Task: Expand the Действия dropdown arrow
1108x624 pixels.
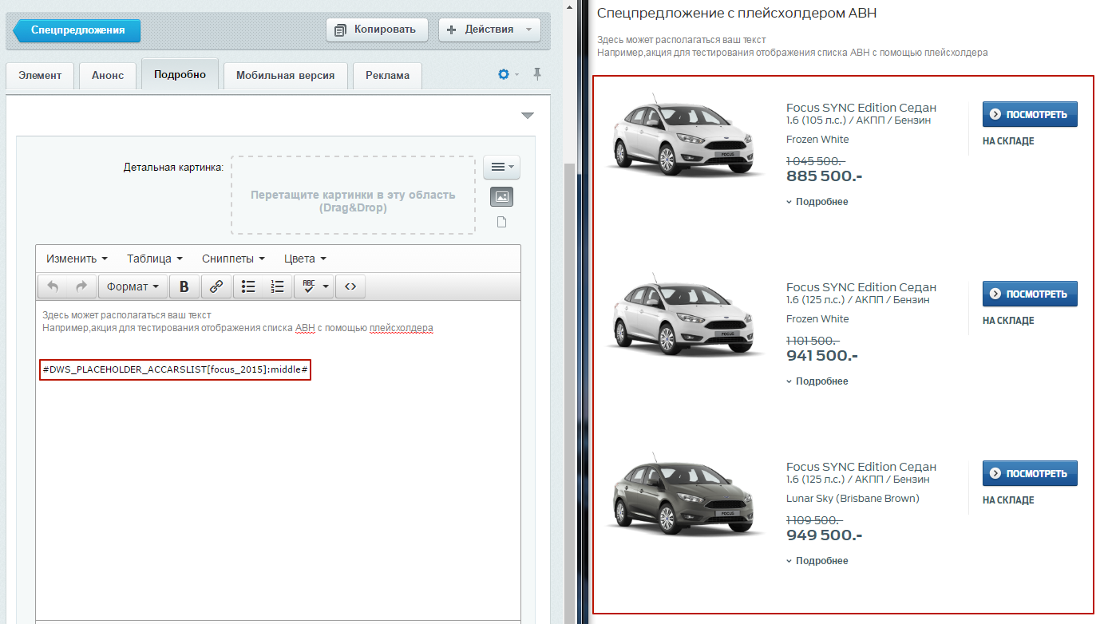Action: pyautogui.click(x=528, y=30)
